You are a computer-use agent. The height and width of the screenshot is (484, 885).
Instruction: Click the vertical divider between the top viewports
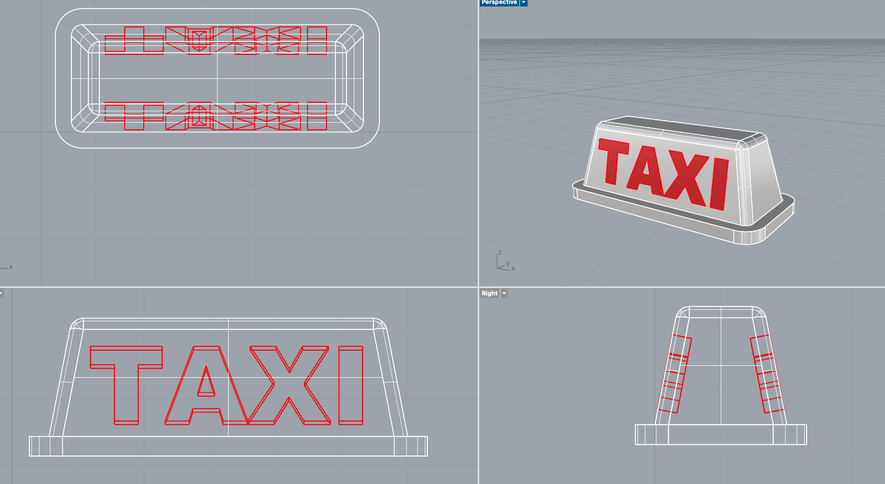[478, 150]
